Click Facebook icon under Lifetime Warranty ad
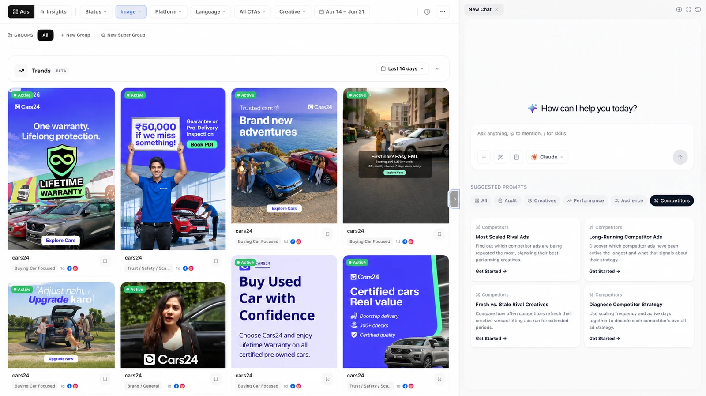The width and height of the screenshot is (706, 396). click(x=69, y=268)
